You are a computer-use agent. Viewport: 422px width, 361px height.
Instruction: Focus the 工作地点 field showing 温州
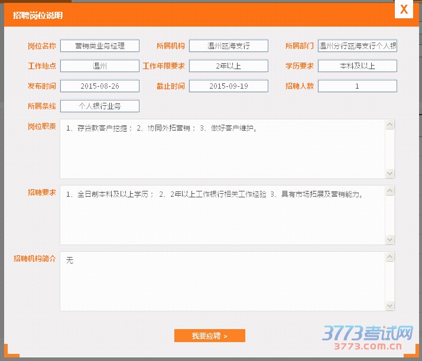[x=100, y=66]
